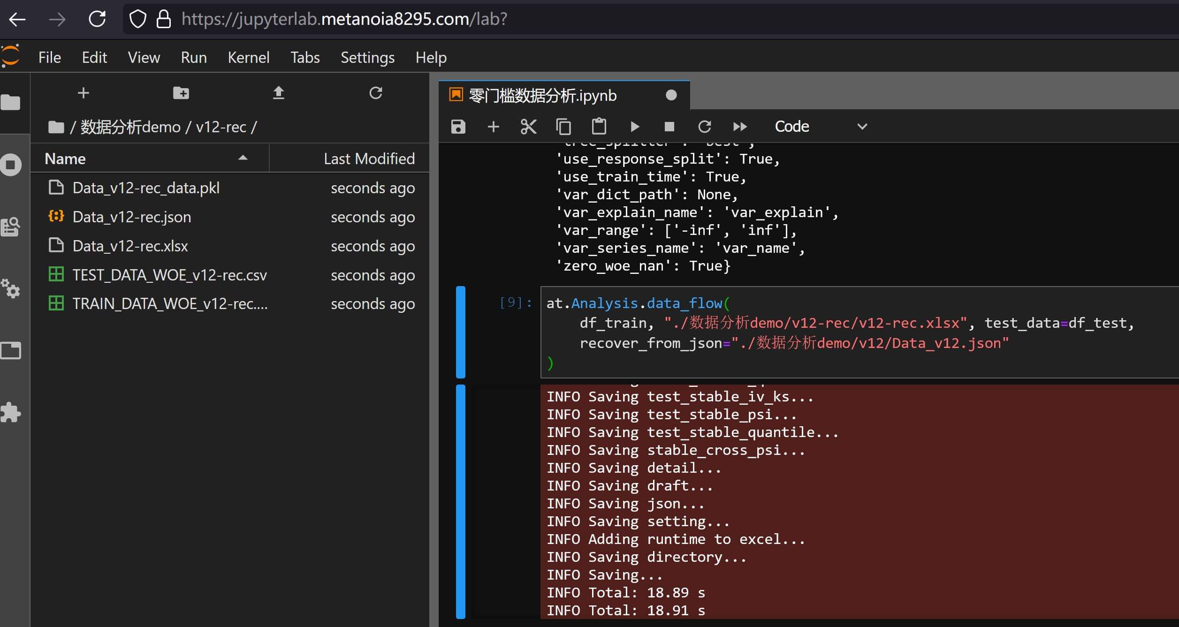
Task: Select Data_v12-rec.json file
Action: [132, 217]
